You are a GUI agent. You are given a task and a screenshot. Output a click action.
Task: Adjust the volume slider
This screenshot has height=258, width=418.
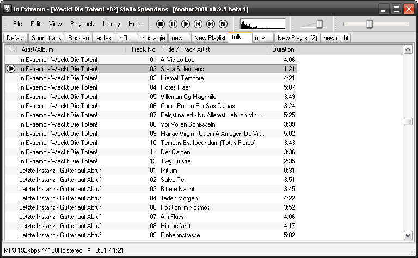point(319,24)
